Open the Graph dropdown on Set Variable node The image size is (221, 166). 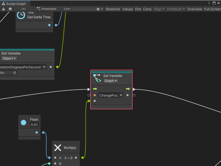[110, 81]
